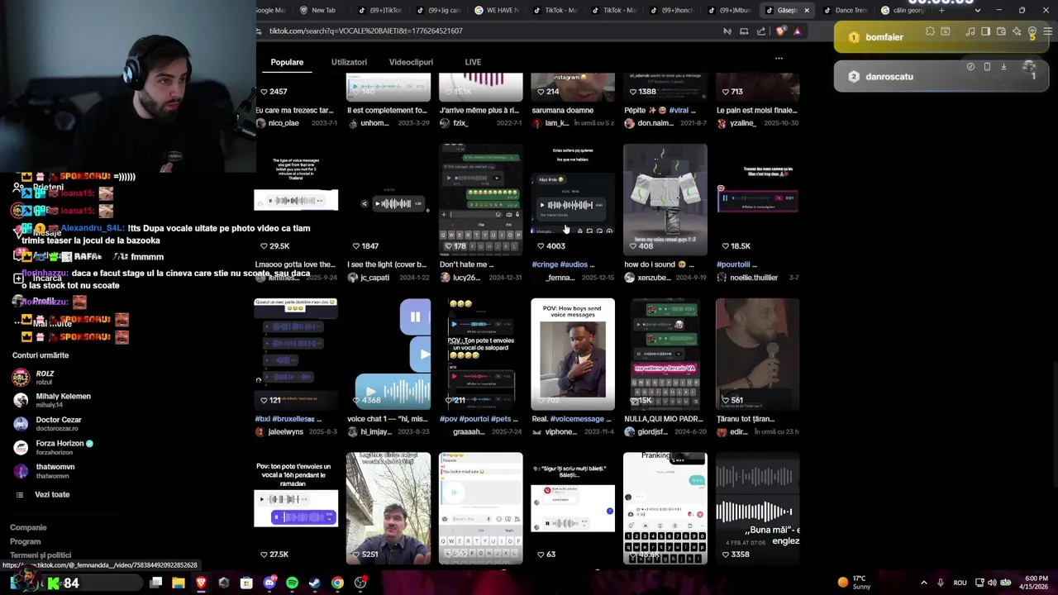Screen dimensions: 1058x595
Task: Open the noellie.thuillier author profile
Action: tap(754, 278)
